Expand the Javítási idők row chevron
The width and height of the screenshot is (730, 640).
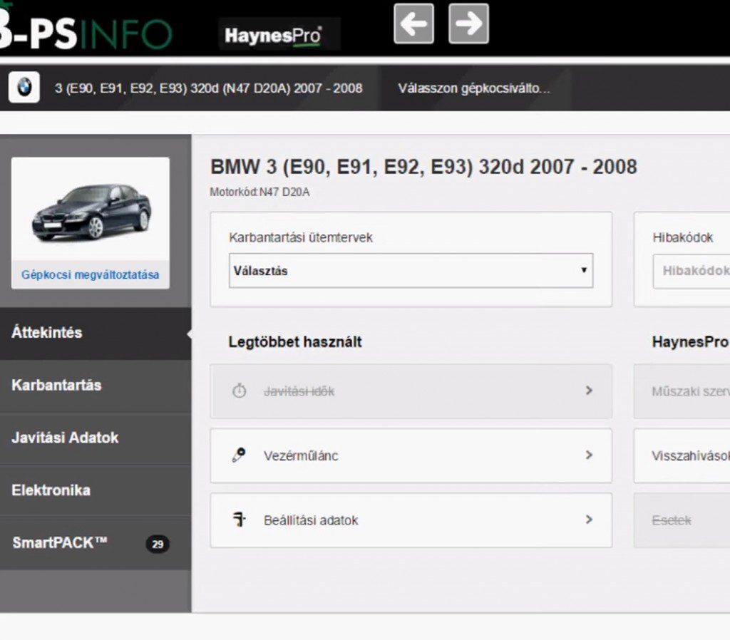pos(589,391)
